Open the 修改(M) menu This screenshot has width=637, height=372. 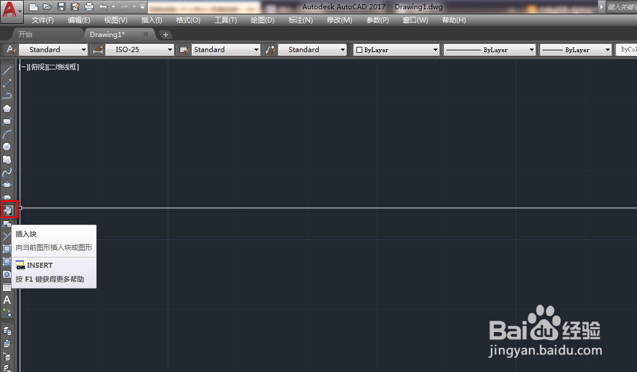[339, 20]
